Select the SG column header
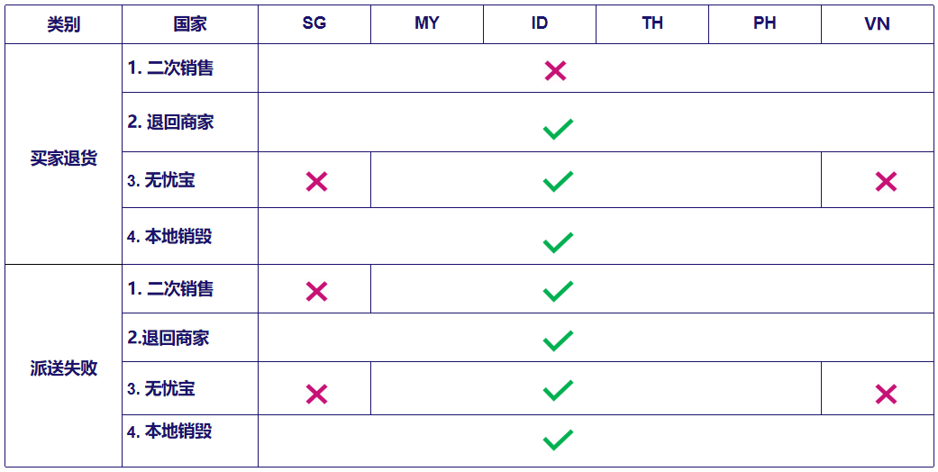This screenshot has width=938, height=472. pos(314,24)
